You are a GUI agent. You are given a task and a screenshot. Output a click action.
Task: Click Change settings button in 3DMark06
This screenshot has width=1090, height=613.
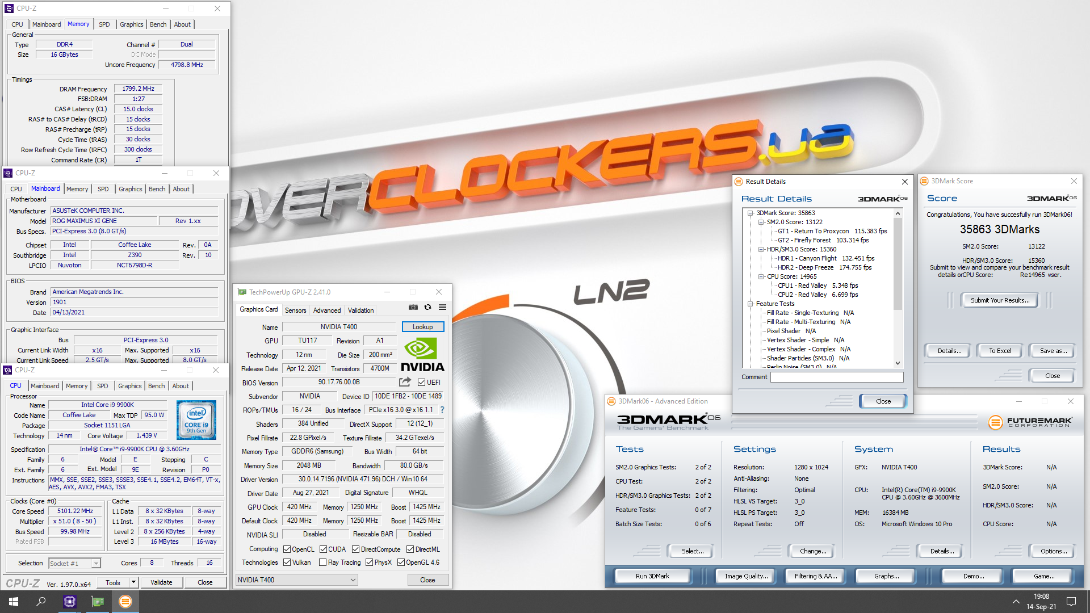(x=813, y=551)
